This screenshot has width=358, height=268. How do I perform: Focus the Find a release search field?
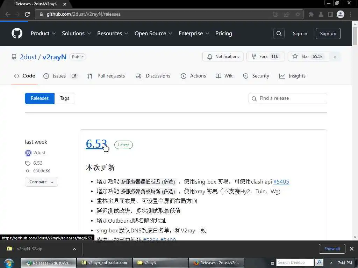[288, 98]
